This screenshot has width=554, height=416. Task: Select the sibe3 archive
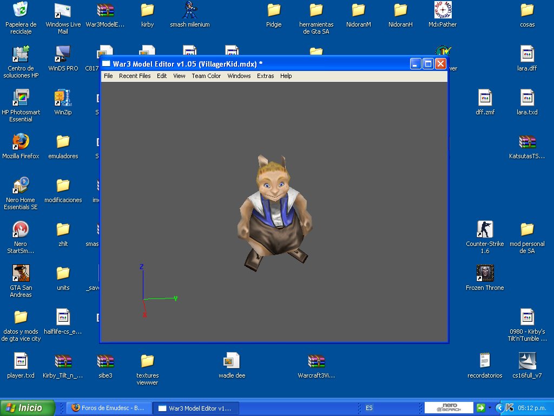tap(105, 366)
